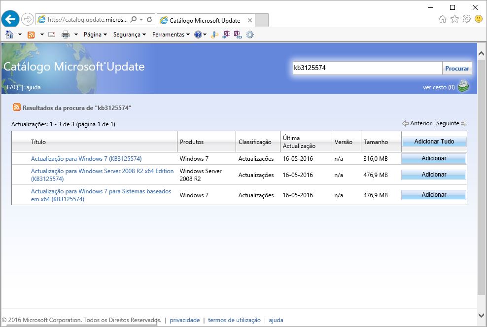Sort by the Classificação column header
The height and width of the screenshot is (327, 487).
click(255, 142)
